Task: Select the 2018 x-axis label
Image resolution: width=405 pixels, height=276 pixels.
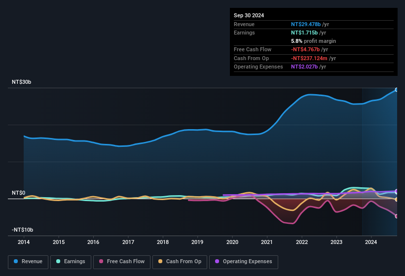Action: coord(163,242)
